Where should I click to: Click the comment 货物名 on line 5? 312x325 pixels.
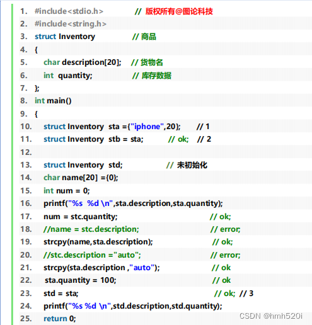pyautogui.click(x=147, y=62)
